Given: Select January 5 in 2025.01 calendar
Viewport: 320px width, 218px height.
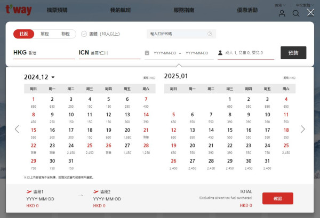Looking at the screenshot, I should (173, 118).
